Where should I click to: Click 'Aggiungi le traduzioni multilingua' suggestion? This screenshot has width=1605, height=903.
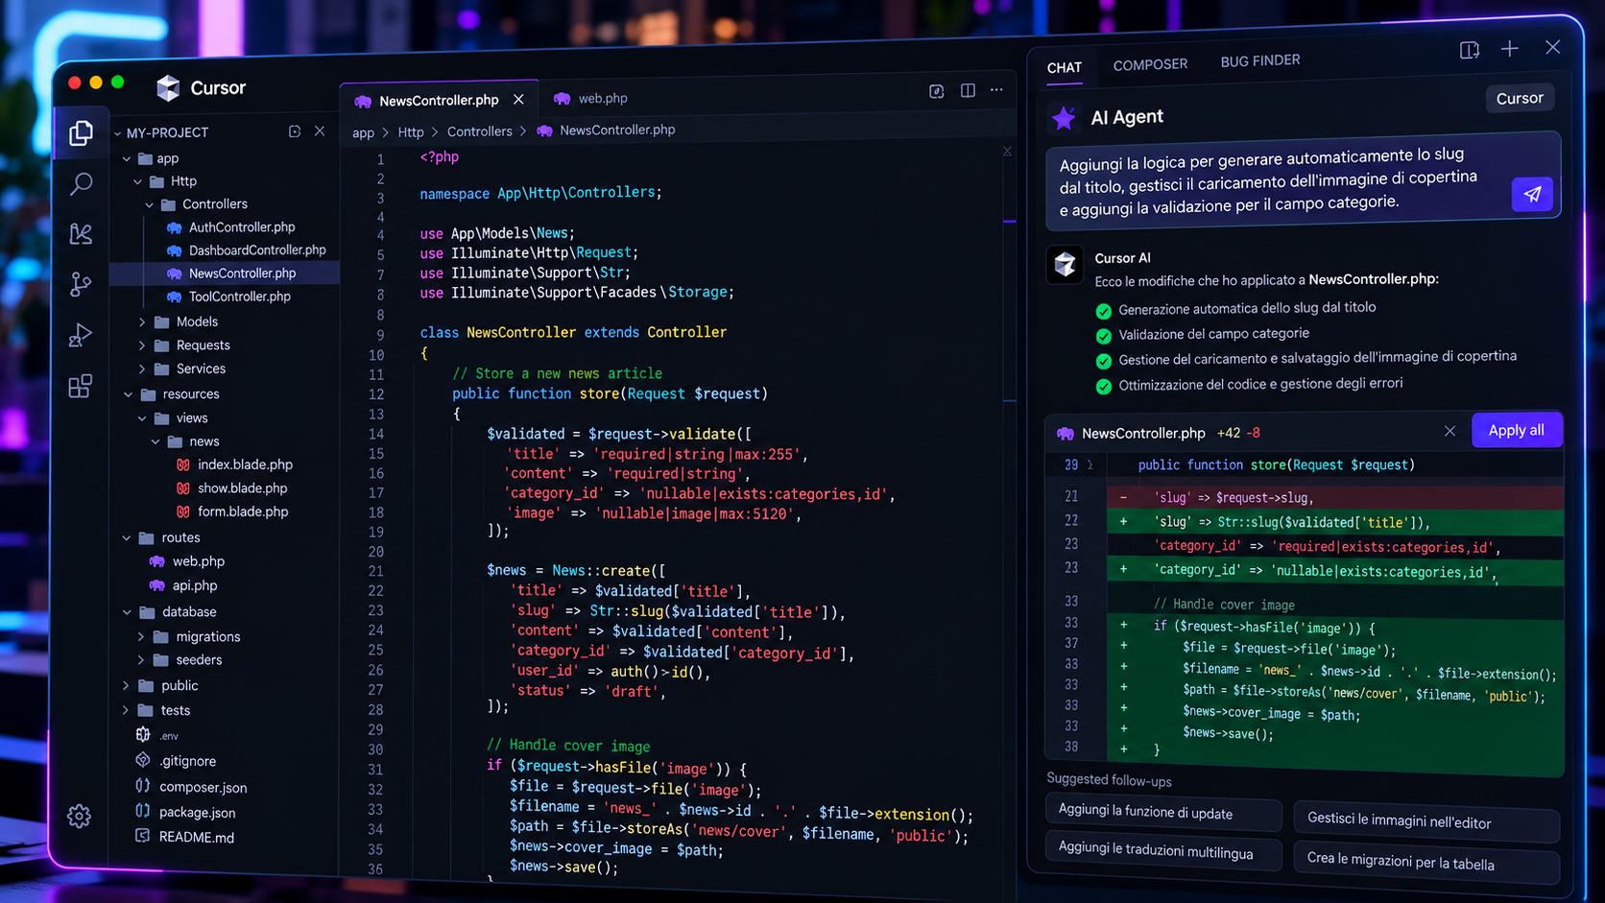point(1163,852)
